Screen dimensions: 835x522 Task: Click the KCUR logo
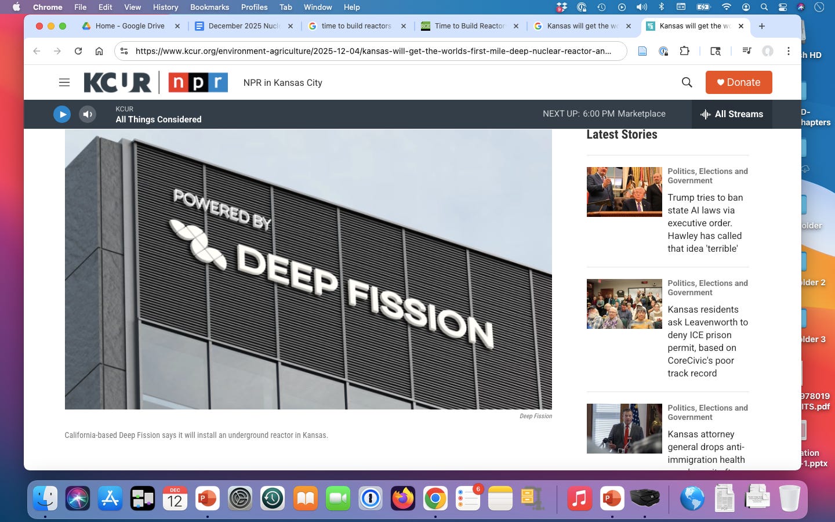pyautogui.click(x=118, y=82)
